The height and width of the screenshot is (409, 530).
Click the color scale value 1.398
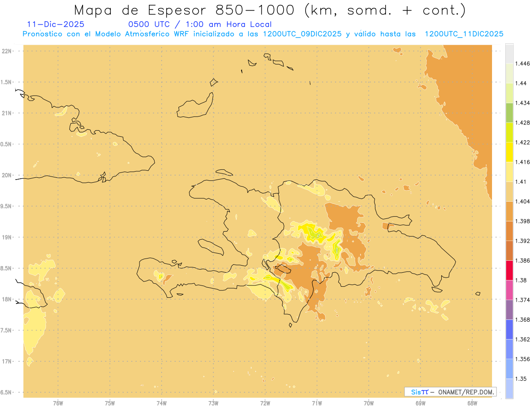click(523, 221)
